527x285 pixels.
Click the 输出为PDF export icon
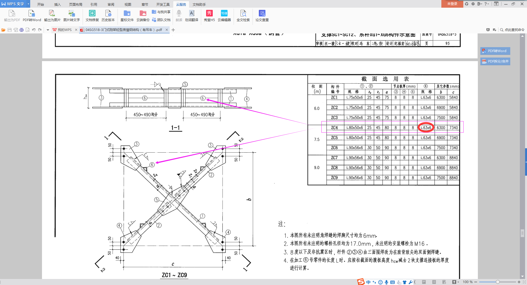pos(12,16)
